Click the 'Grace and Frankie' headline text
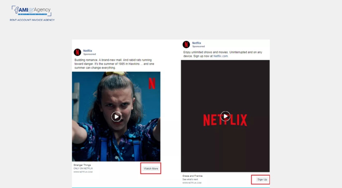Viewport: 342px width, 188px height. click(x=193, y=176)
